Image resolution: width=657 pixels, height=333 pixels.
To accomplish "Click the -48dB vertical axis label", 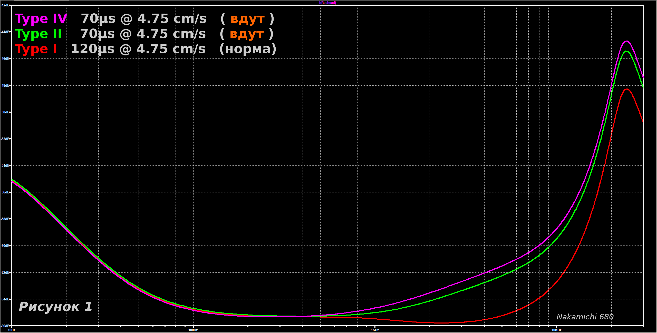I will 5,85.
